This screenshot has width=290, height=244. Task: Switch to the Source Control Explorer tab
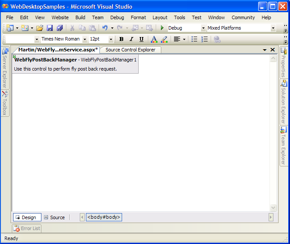click(x=130, y=50)
